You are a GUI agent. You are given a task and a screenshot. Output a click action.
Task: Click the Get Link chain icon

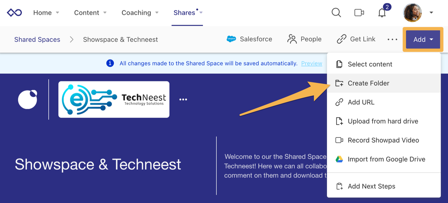pyautogui.click(x=341, y=39)
